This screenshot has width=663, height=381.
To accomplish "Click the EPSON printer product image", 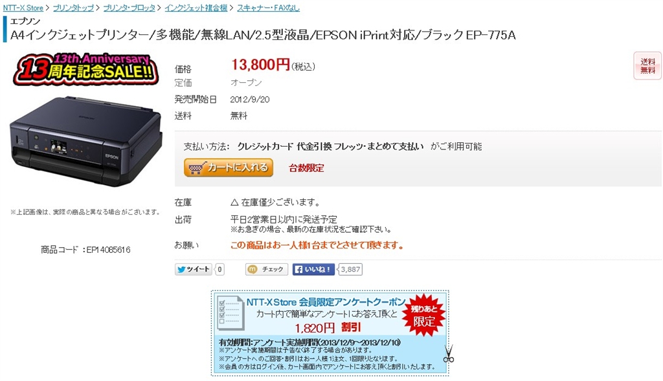I will (86, 142).
